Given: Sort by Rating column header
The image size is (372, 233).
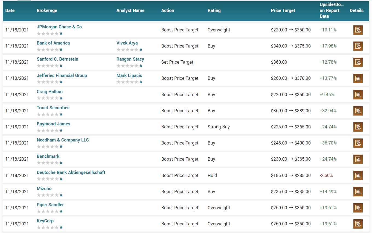Looking at the screenshot, I should [x=214, y=10].
